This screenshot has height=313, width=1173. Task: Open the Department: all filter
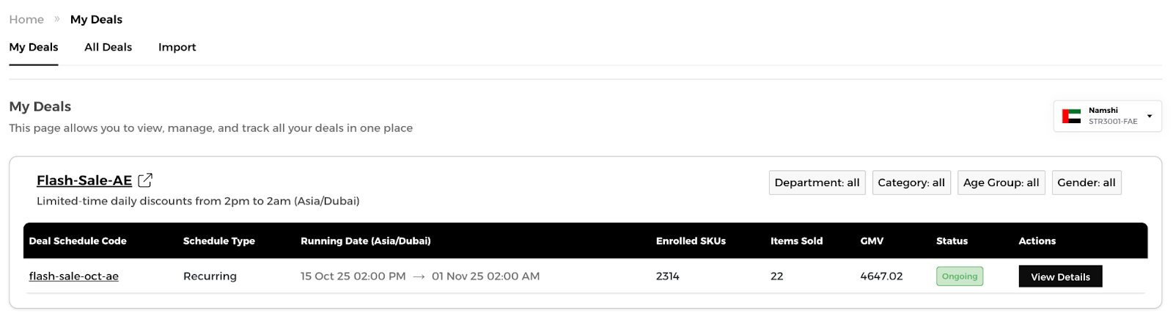click(x=817, y=183)
